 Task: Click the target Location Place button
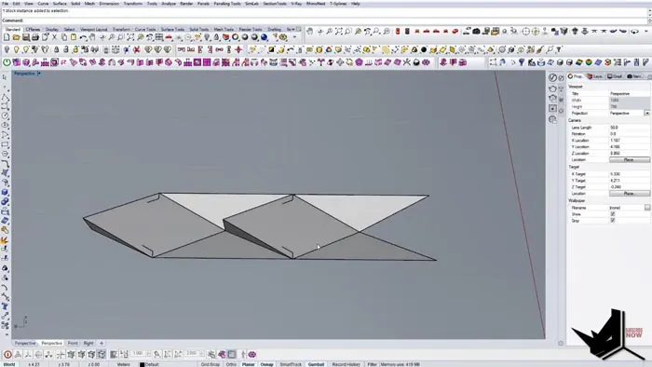click(629, 194)
